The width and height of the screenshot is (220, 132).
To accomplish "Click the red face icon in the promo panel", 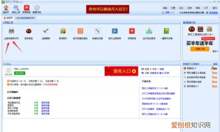I will coord(192,29).
